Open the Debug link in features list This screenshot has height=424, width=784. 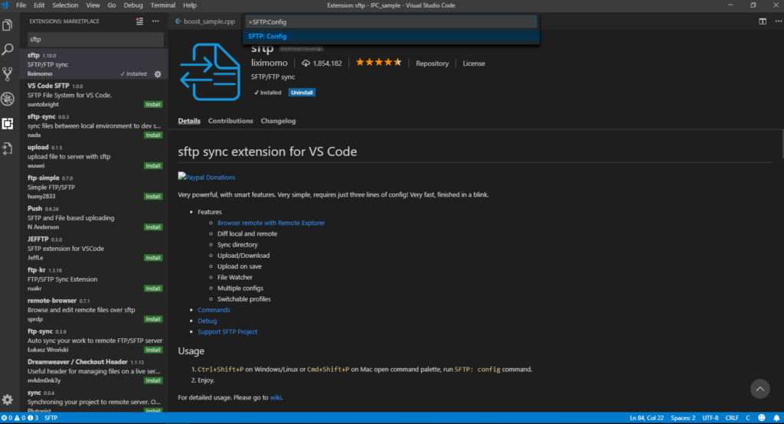click(207, 321)
